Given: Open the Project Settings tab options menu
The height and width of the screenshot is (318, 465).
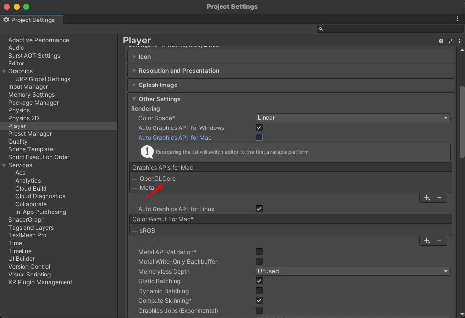Looking at the screenshot, I should point(457,19).
